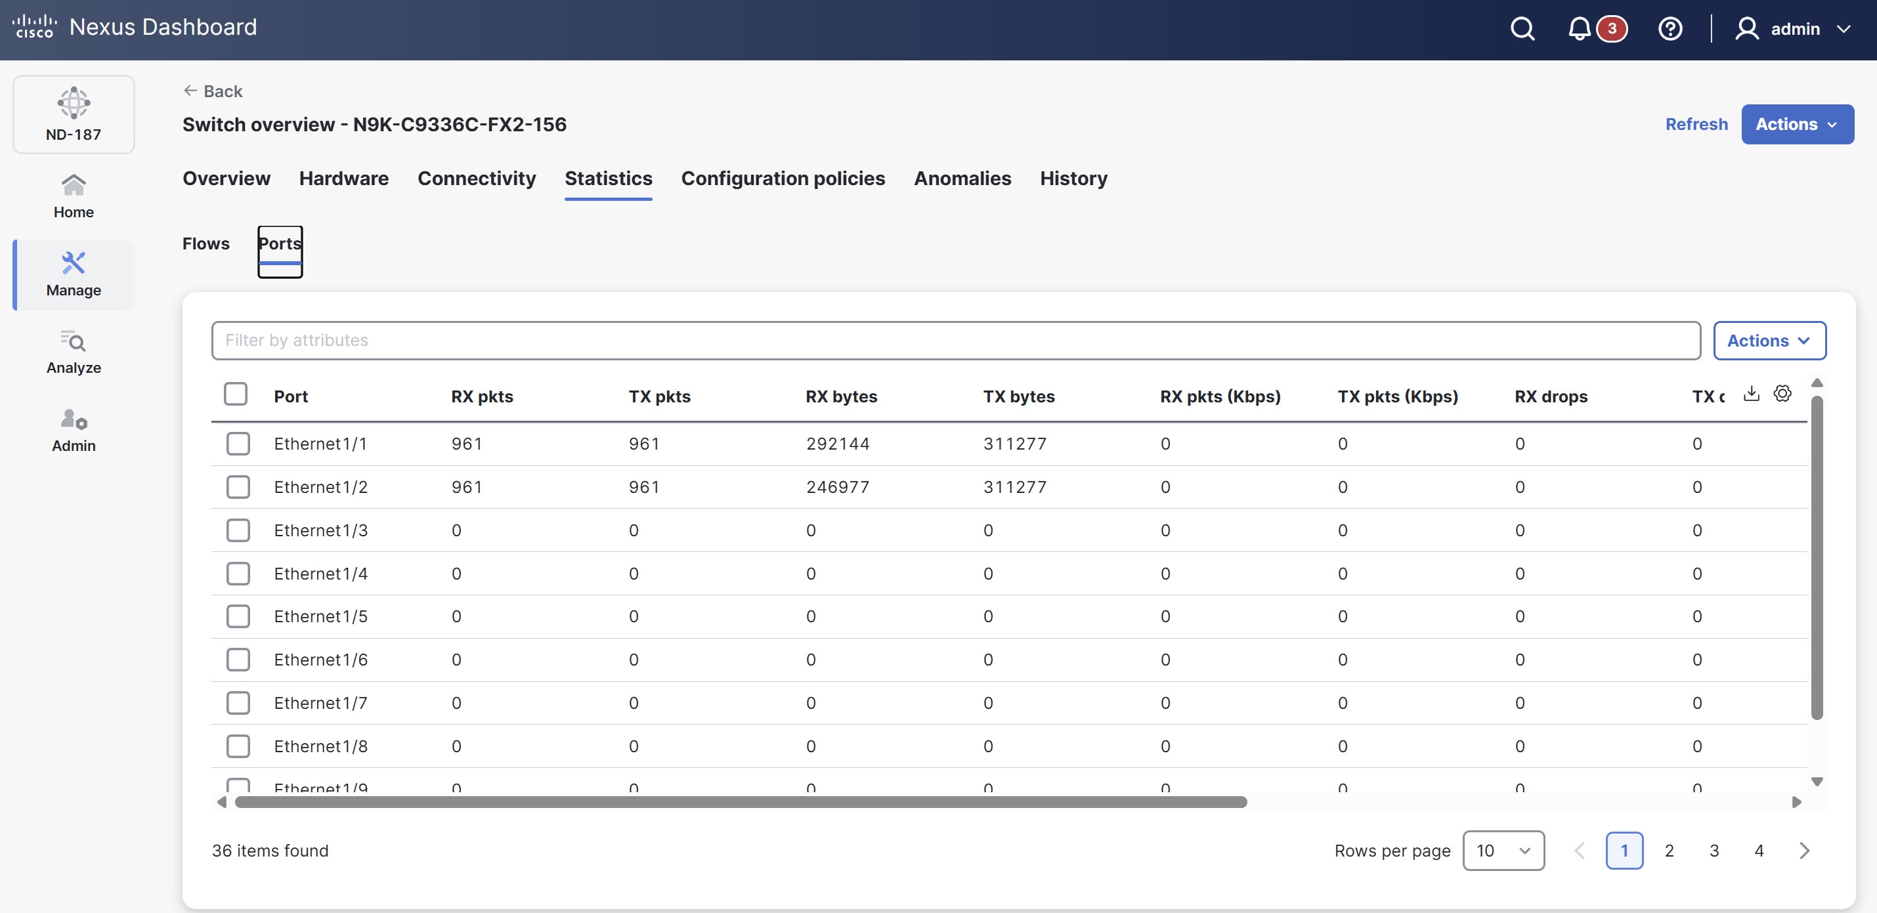
Task: Expand the admin account dropdown
Action: coord(1794,28)
